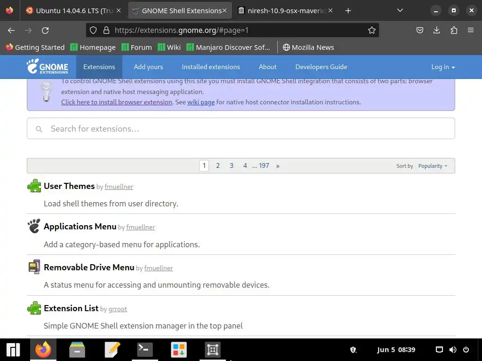This screenshot has height=361, width=482.
Task: Close the GNOME Shell Extensions tab
Action: point(225,10)
